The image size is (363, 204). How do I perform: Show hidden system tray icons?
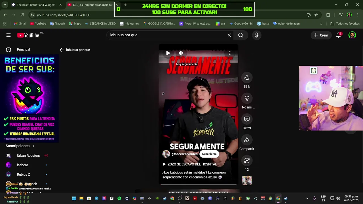coord(307,198)
